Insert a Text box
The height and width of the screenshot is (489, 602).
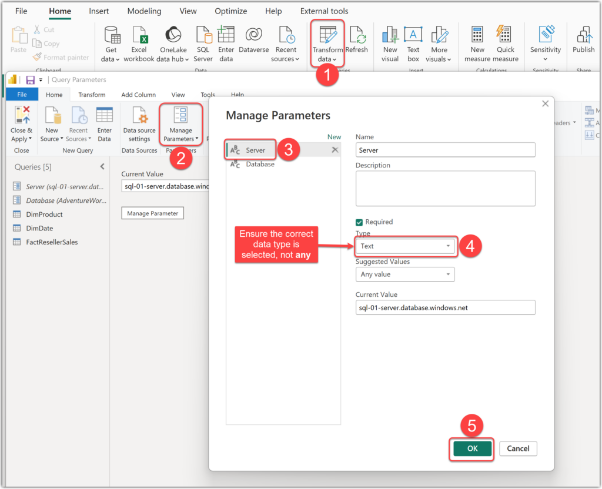point(413,44)
